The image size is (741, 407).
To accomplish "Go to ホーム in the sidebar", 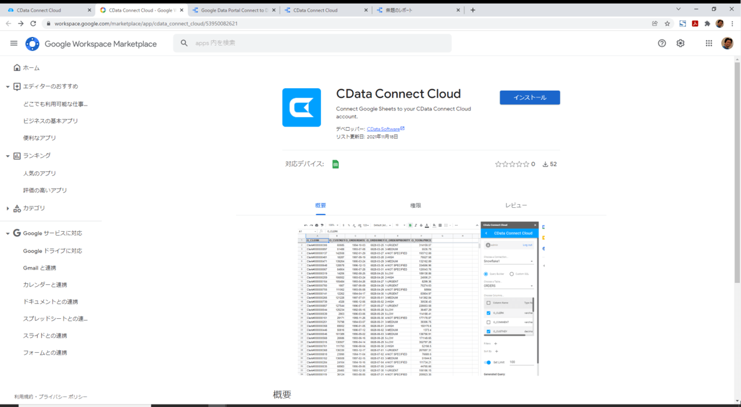I will coord(31,68).
